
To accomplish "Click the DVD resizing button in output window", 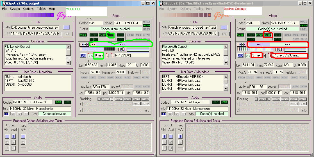I will click(136, 99).
